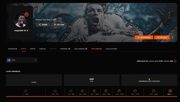Switch to the OVERVIEW tab

pos(12,49)
